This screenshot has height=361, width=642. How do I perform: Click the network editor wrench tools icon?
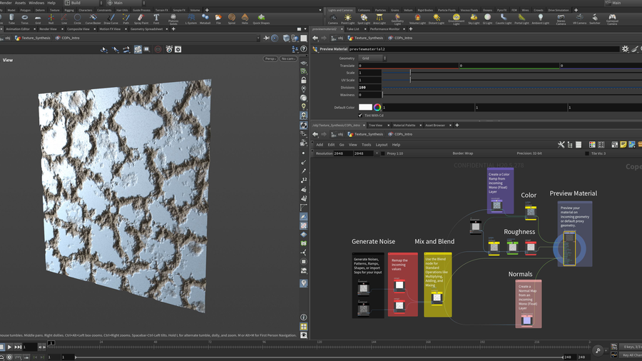click(561, 145)
